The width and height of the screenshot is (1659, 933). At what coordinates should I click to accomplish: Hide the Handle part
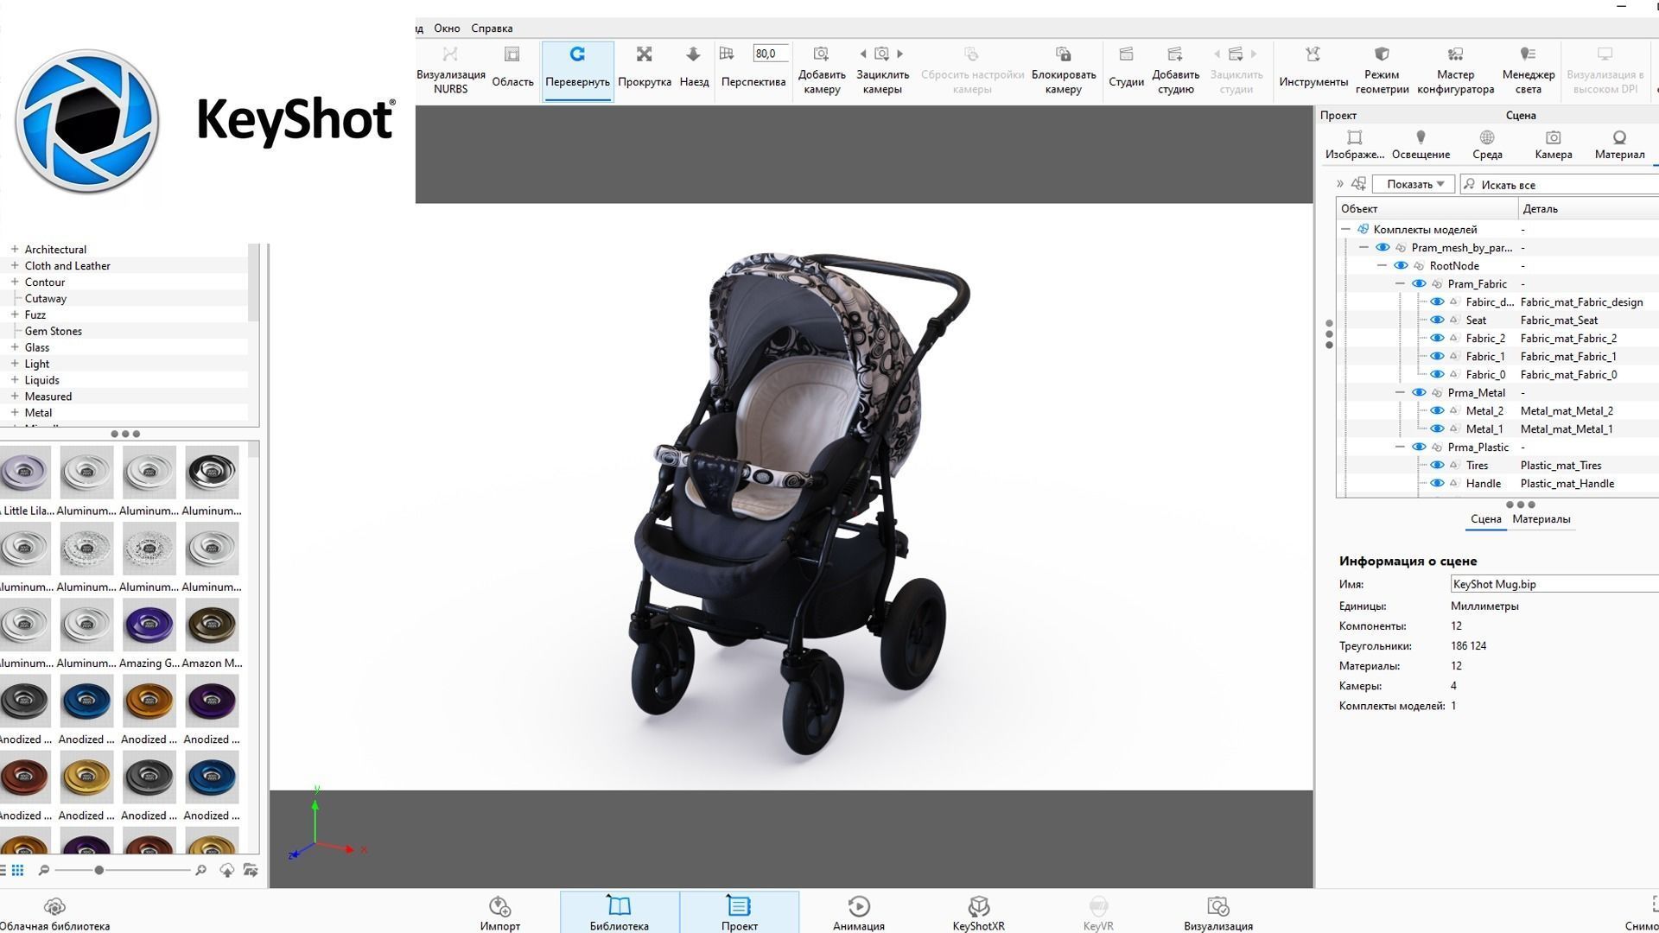point(1437,483)
